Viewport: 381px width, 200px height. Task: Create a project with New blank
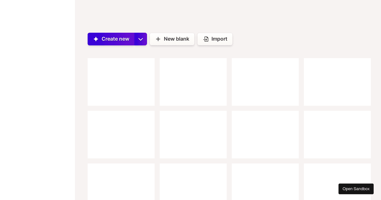(x=172, y=39)
